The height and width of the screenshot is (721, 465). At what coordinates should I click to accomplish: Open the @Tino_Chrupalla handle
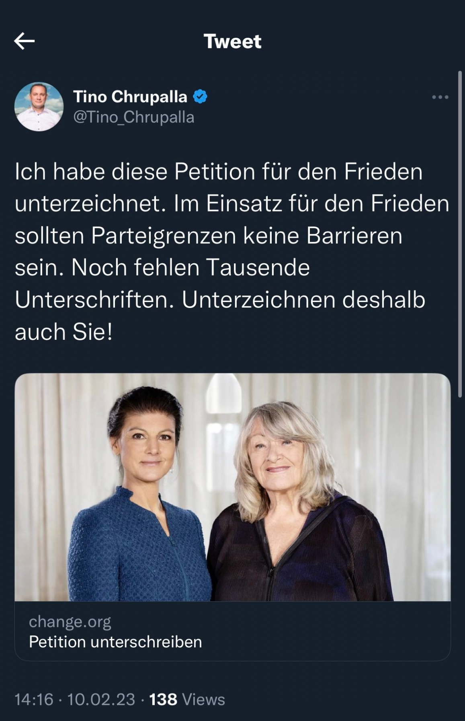click(x=133, y=117)
